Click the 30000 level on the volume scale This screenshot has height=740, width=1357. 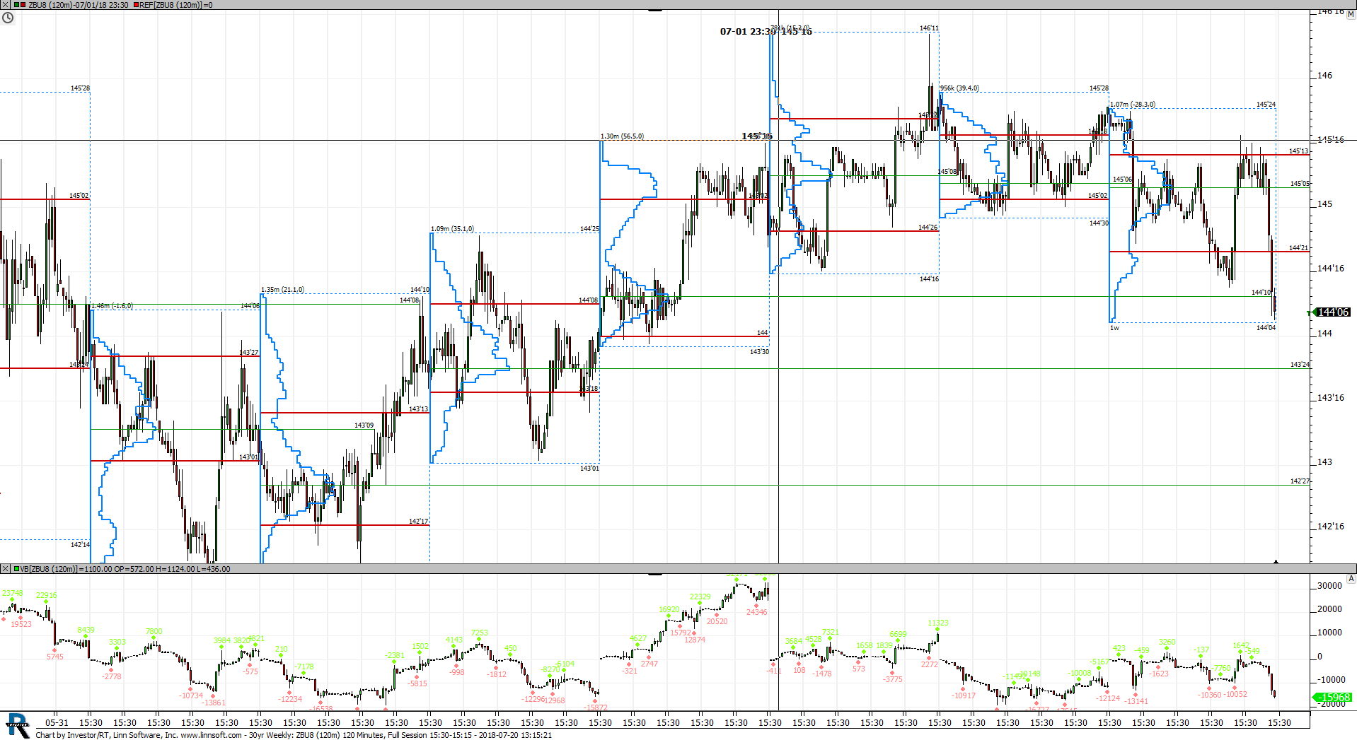[x=1329, y=586]
